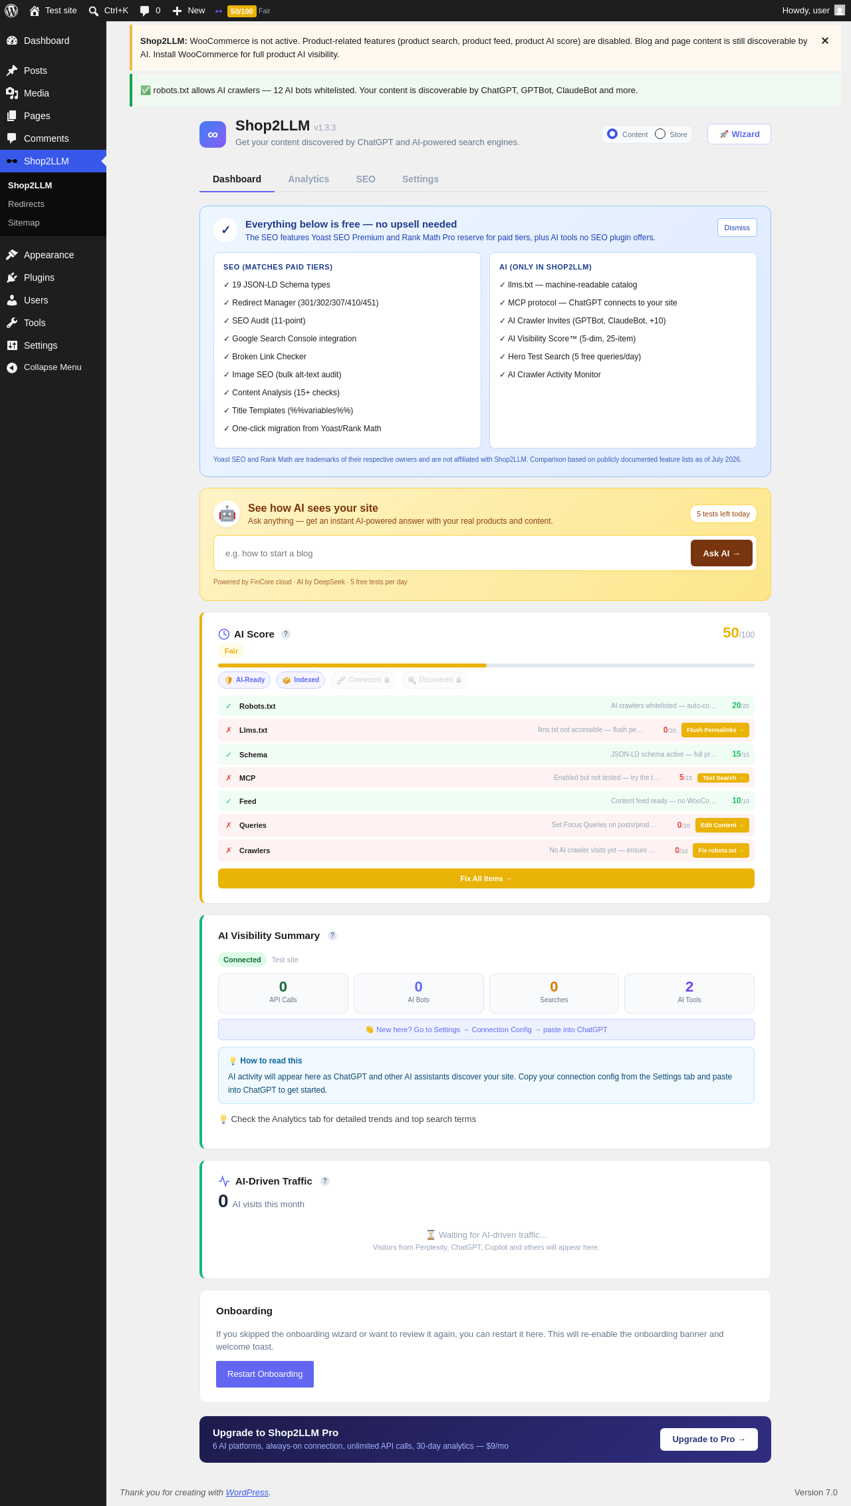The image size is (851, 1506).
Task: Click the help question mark beside AI Score
Action: click(286, 634)
